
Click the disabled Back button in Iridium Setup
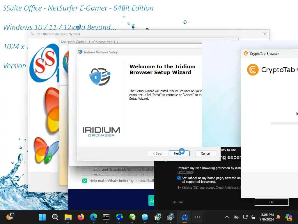(x=157, y=153)
